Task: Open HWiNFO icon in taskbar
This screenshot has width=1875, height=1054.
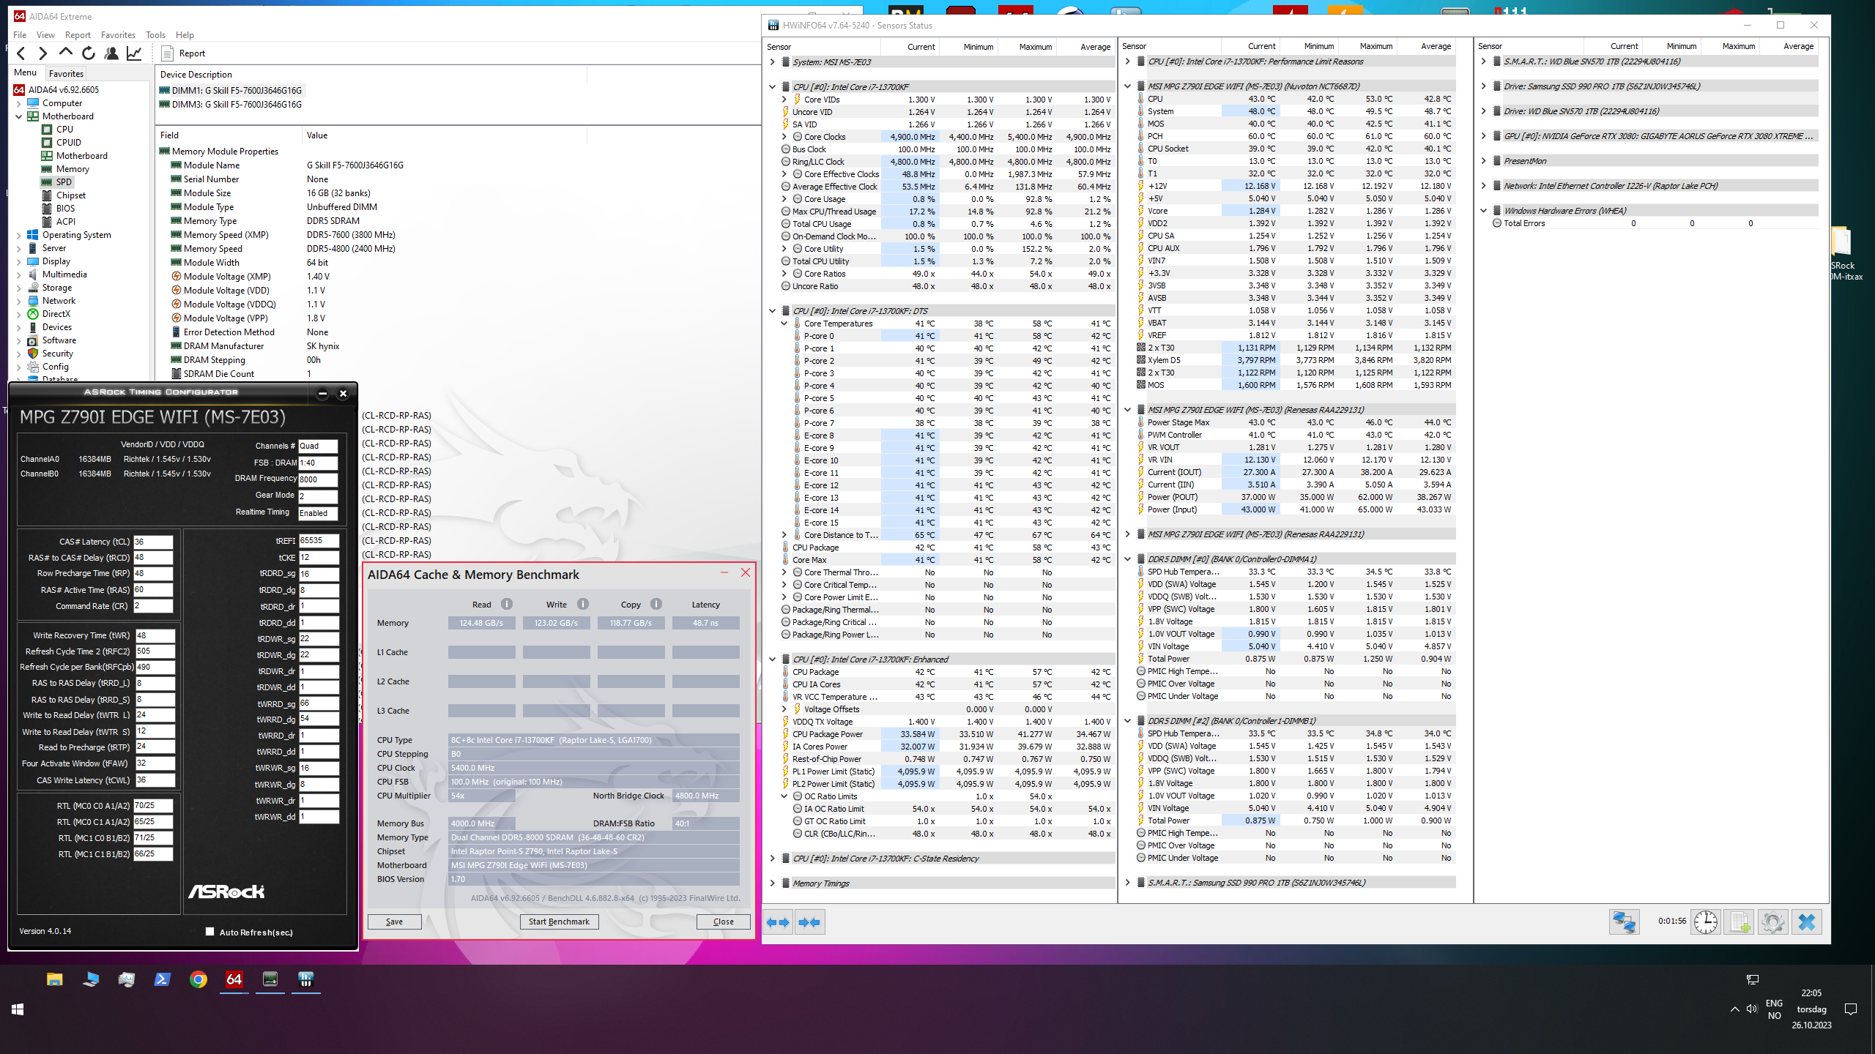Action: click(306, 979)
